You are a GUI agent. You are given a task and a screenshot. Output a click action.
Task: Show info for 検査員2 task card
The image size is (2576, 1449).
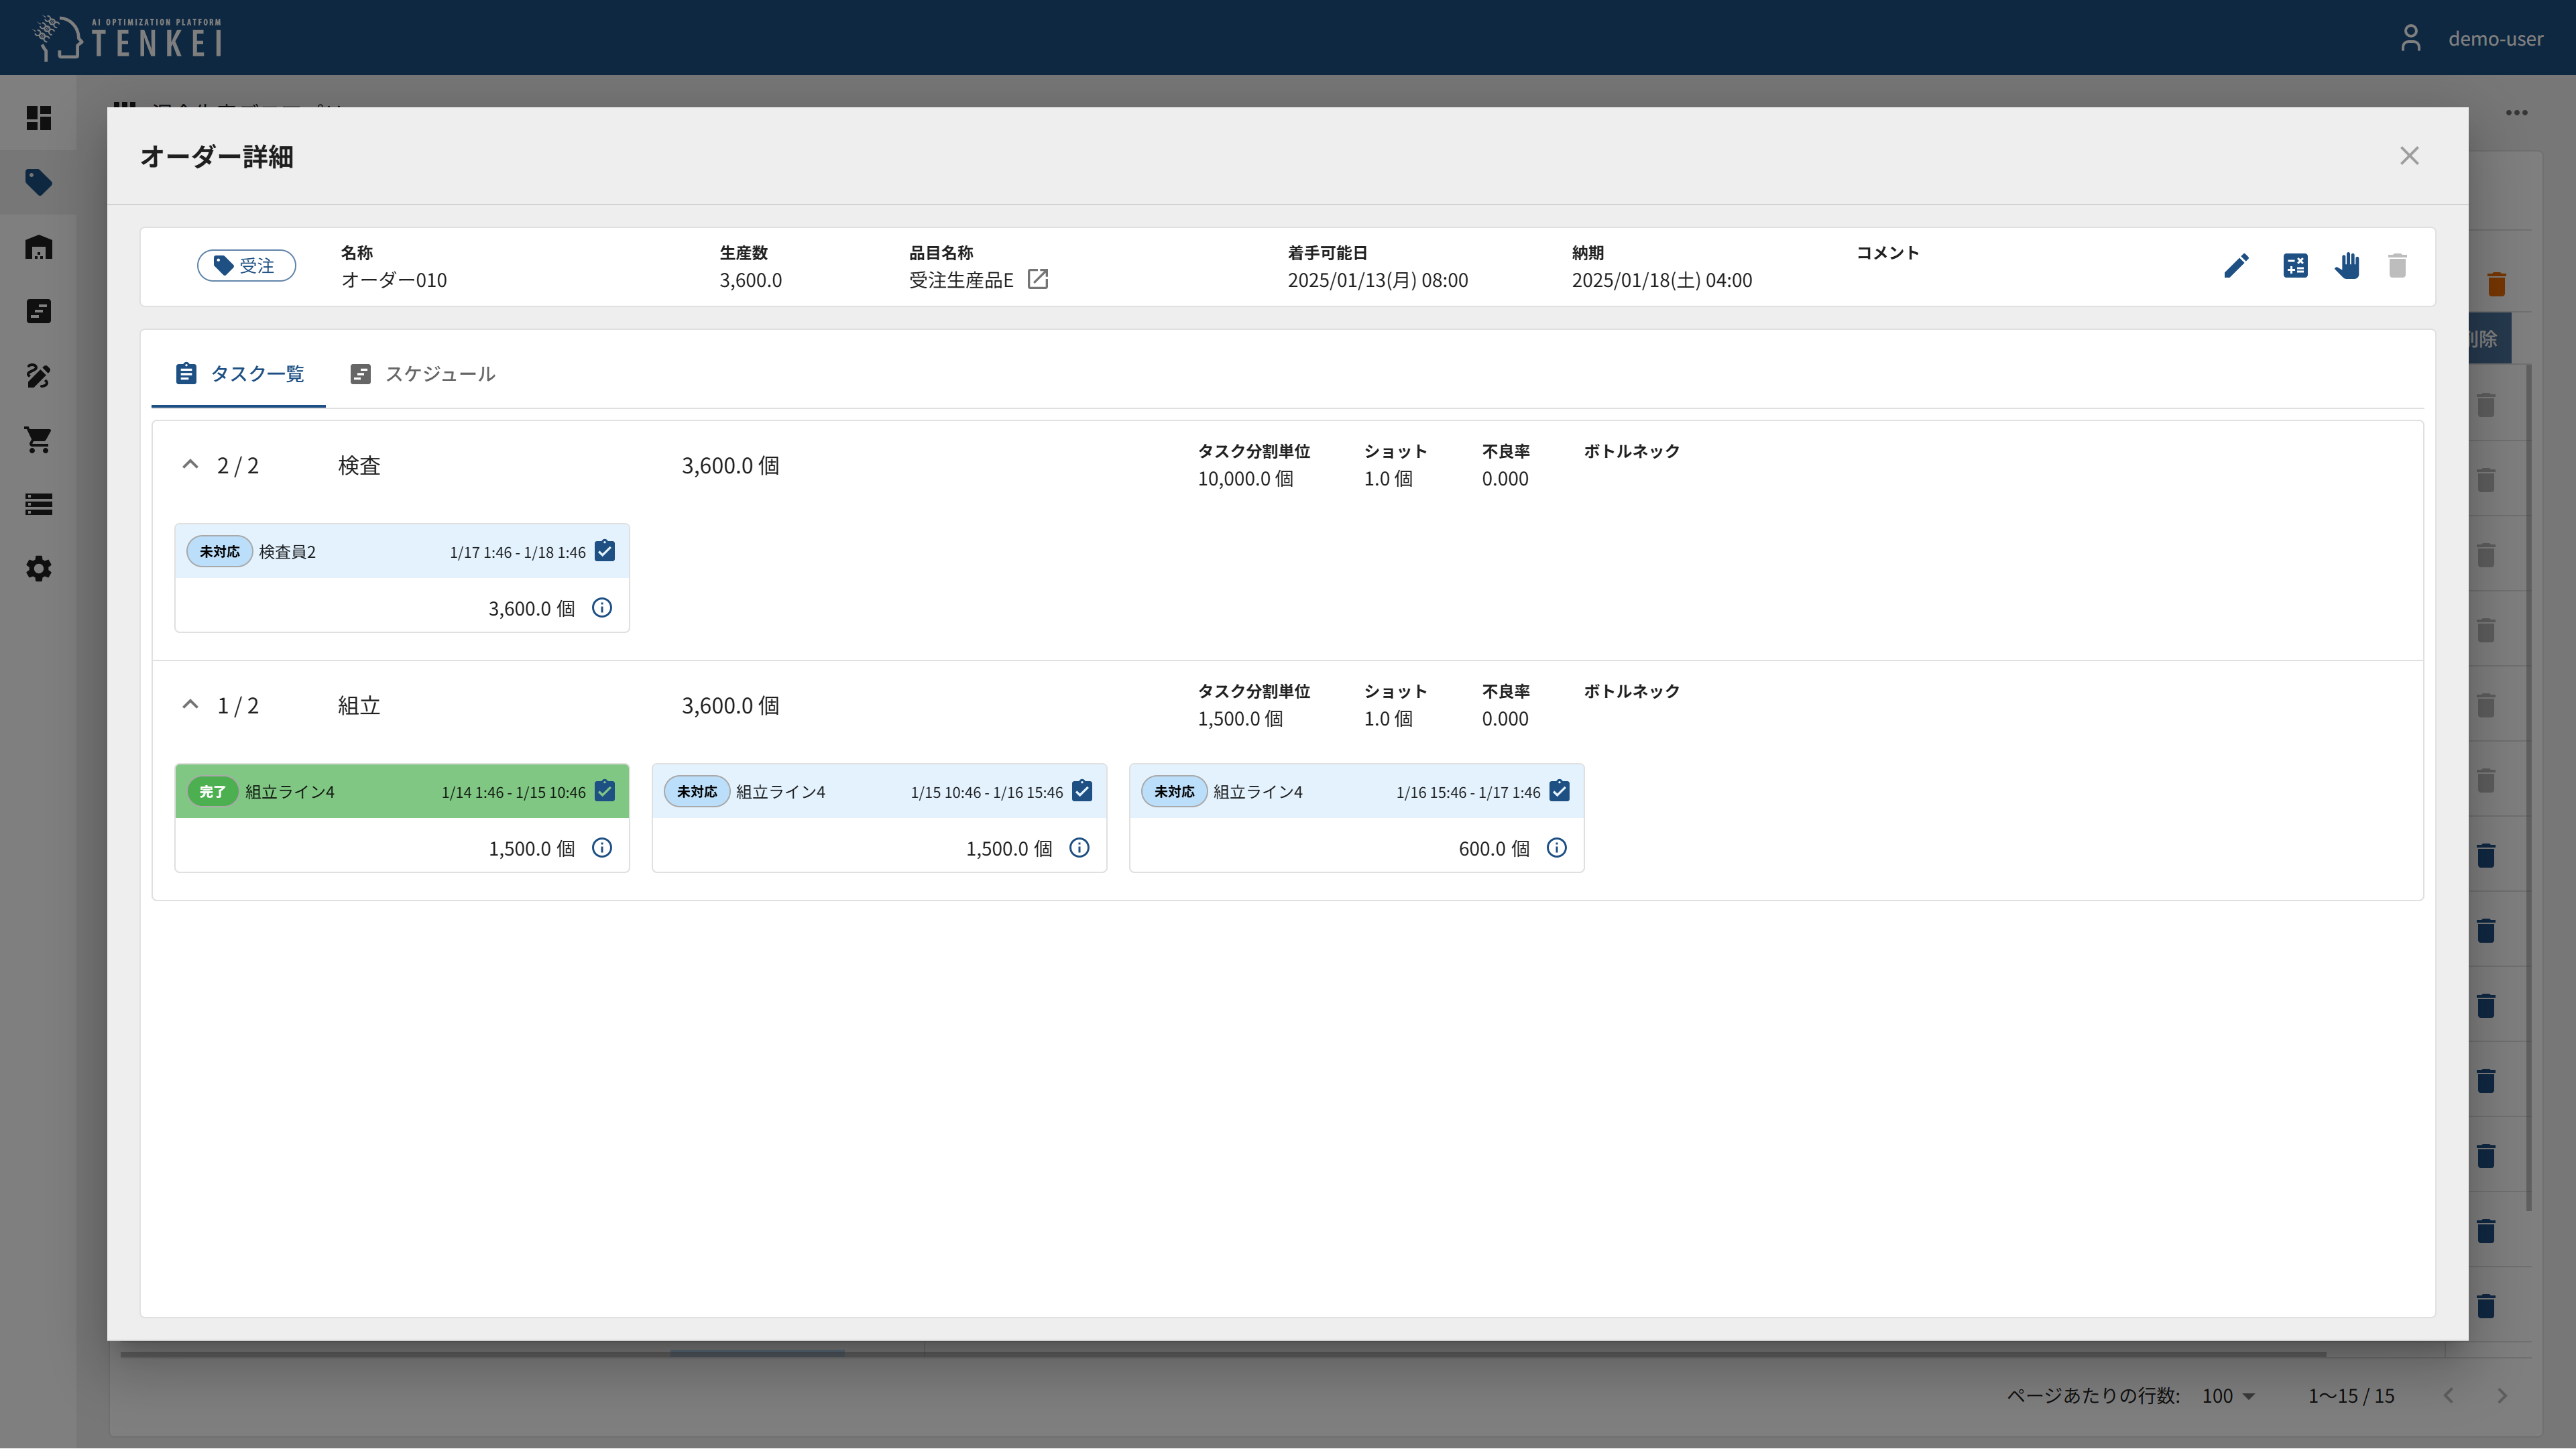point(602,608)
